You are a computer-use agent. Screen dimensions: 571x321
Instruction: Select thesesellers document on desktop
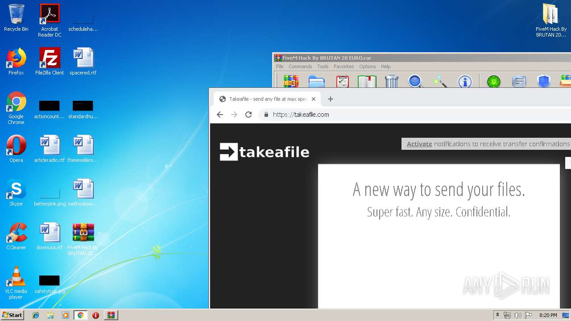83,149
